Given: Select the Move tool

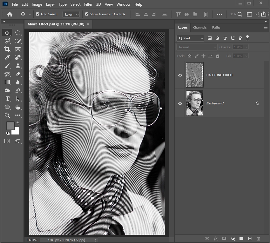Looking at the screenshot, I should (x=7, y=33).
